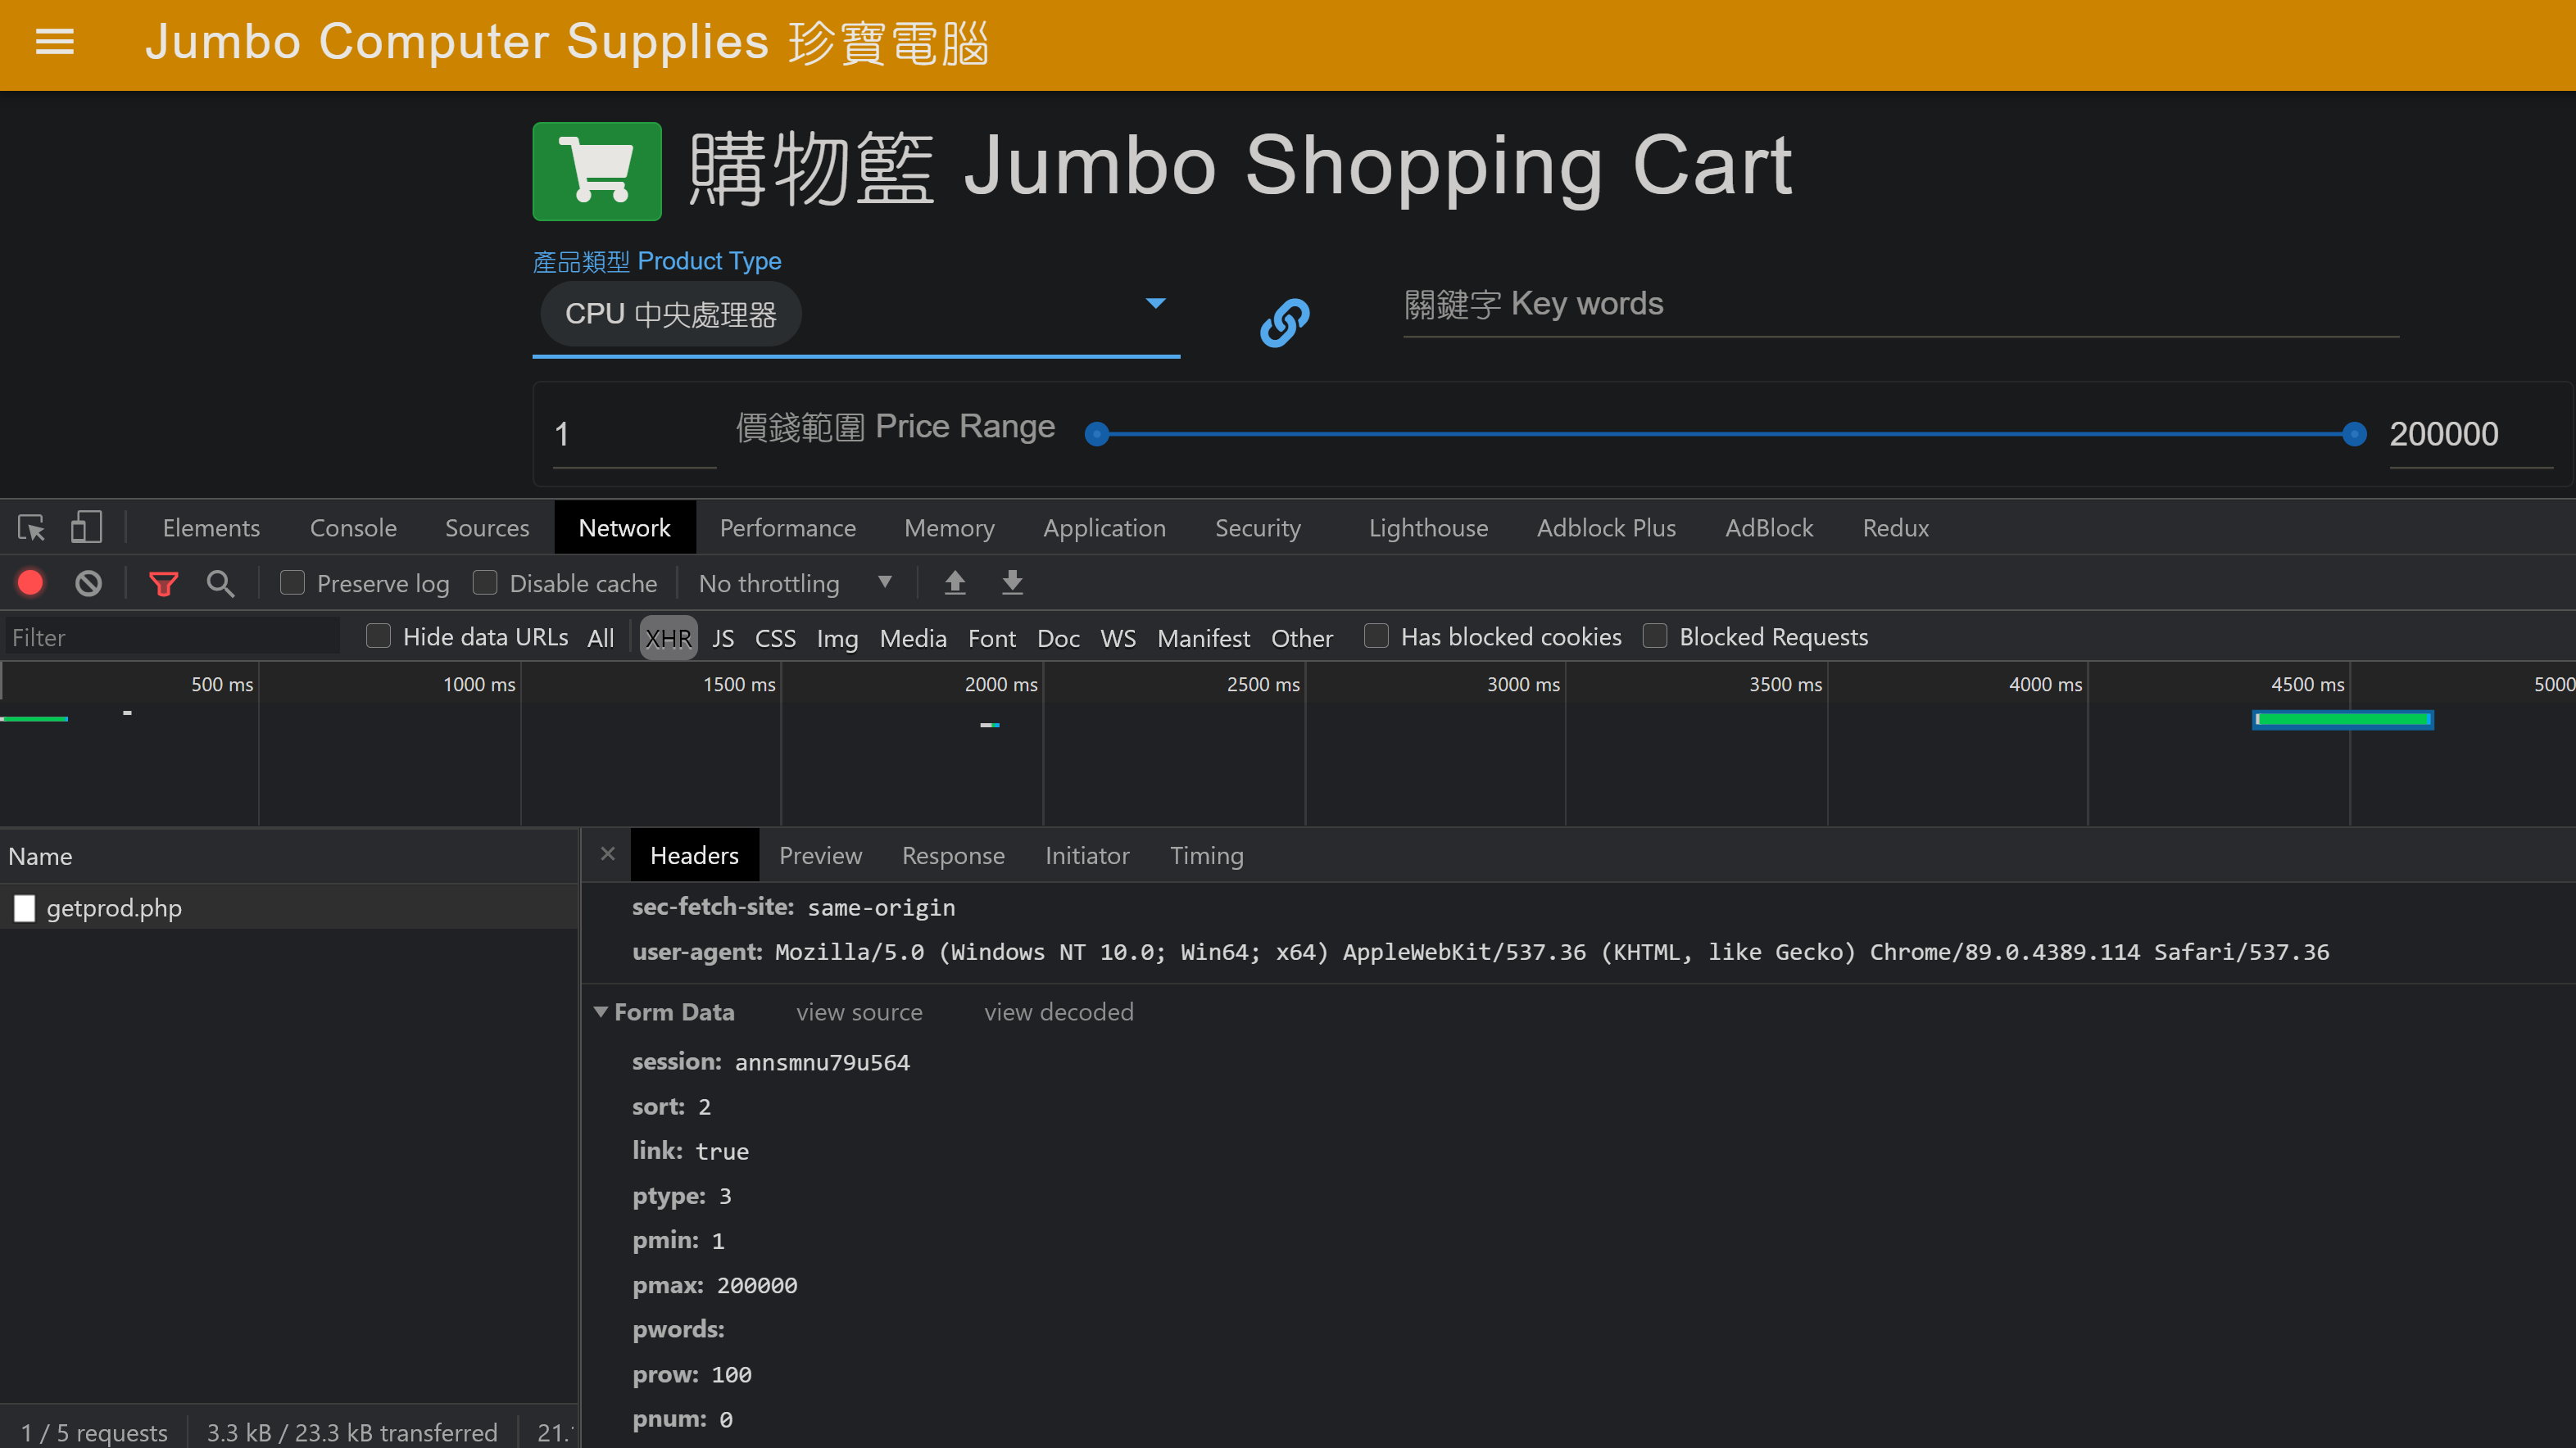Click the green shopping cart icon
This screenshot has height=1448, width=2576.
click(x=597, y=171)
